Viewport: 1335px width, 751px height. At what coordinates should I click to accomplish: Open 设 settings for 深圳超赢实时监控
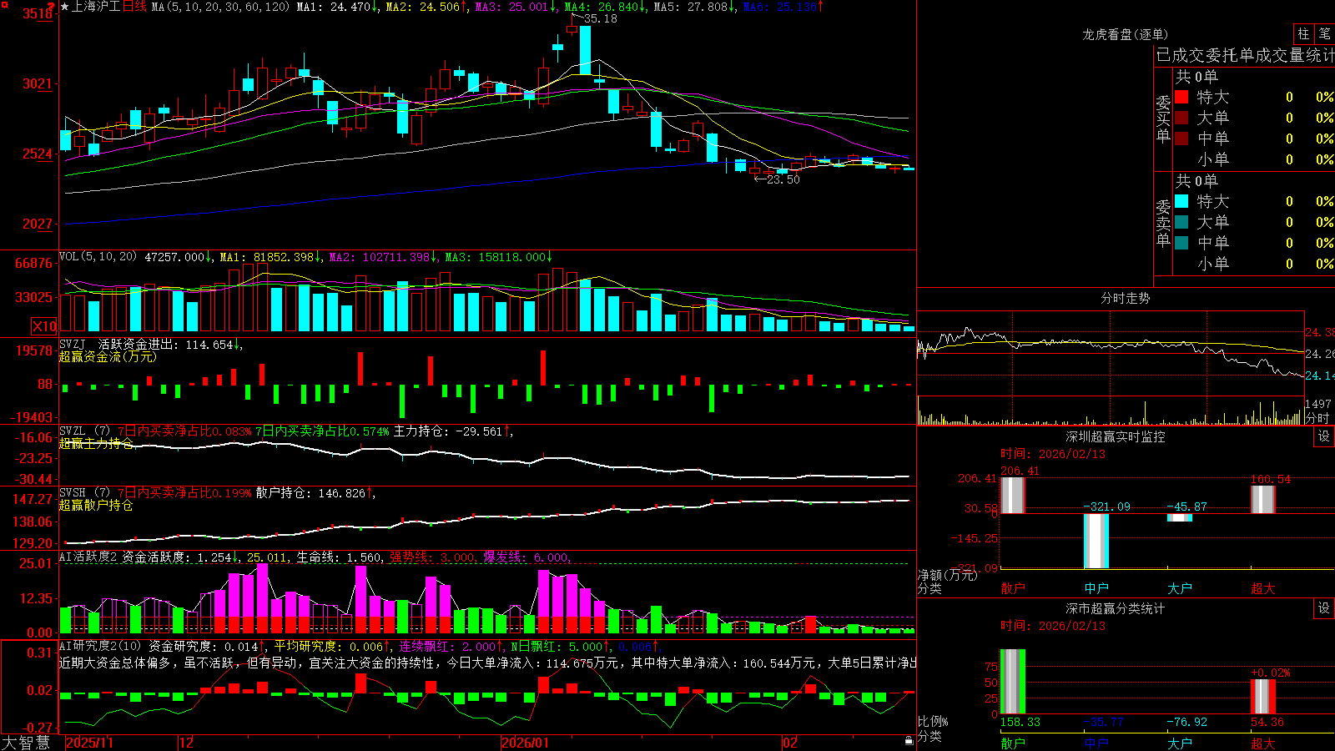1324,436
